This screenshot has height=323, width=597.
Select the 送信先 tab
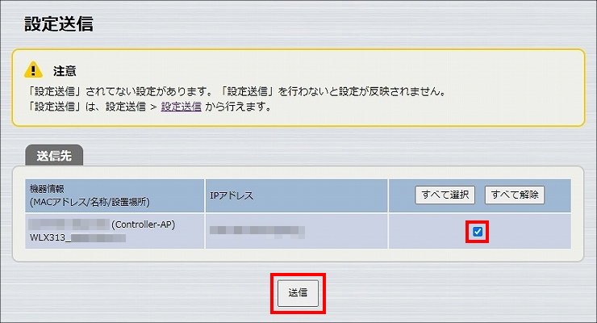click(x=54, y=155)
